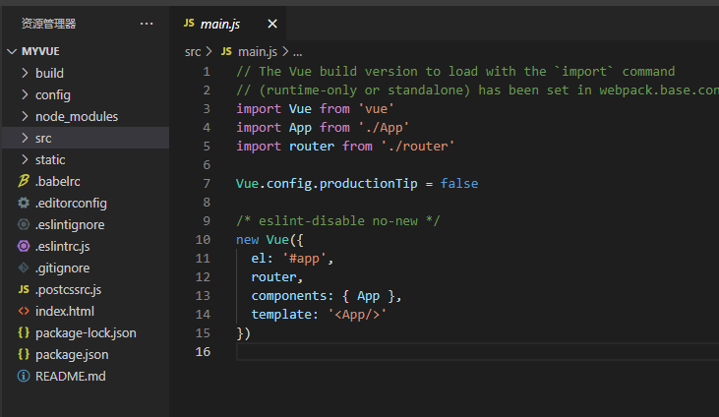Image resolution: width=719 pixels, height=417 pixels.
Task: Click the index.html HTML file icon
Action: pos(24,311)
